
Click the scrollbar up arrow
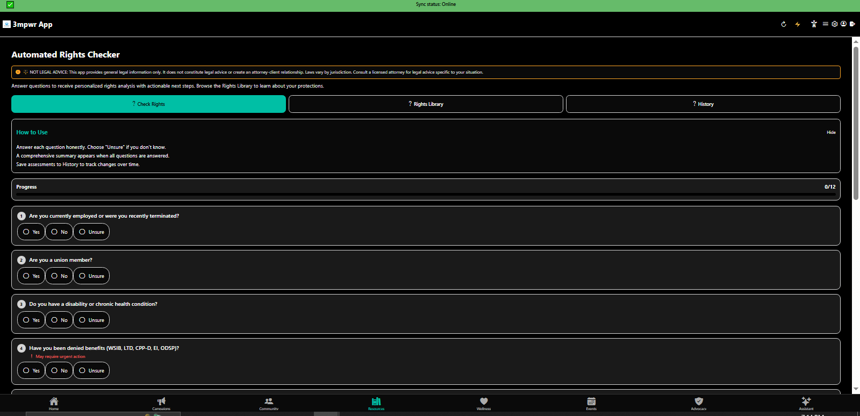tap(856, 41)
